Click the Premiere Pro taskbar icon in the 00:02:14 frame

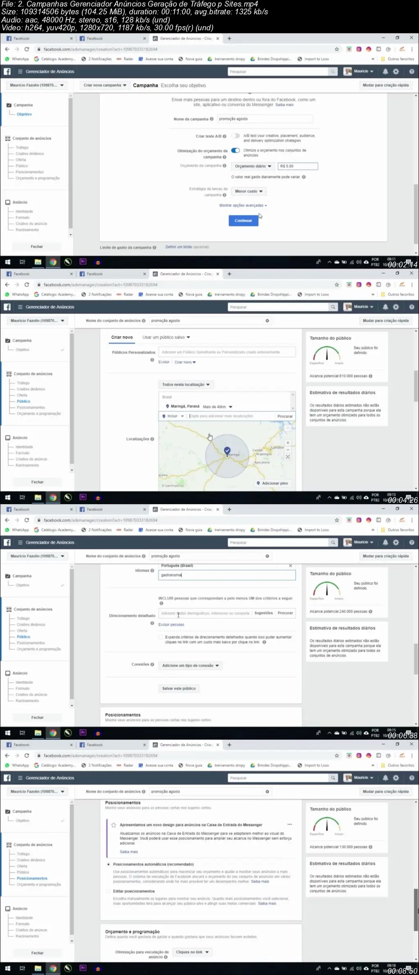pos(83,262)
